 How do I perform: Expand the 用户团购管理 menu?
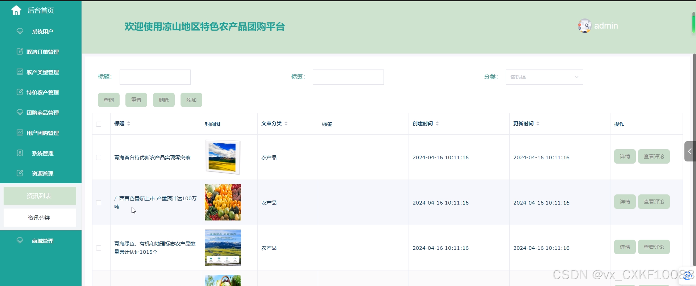(x=41, y=133)
